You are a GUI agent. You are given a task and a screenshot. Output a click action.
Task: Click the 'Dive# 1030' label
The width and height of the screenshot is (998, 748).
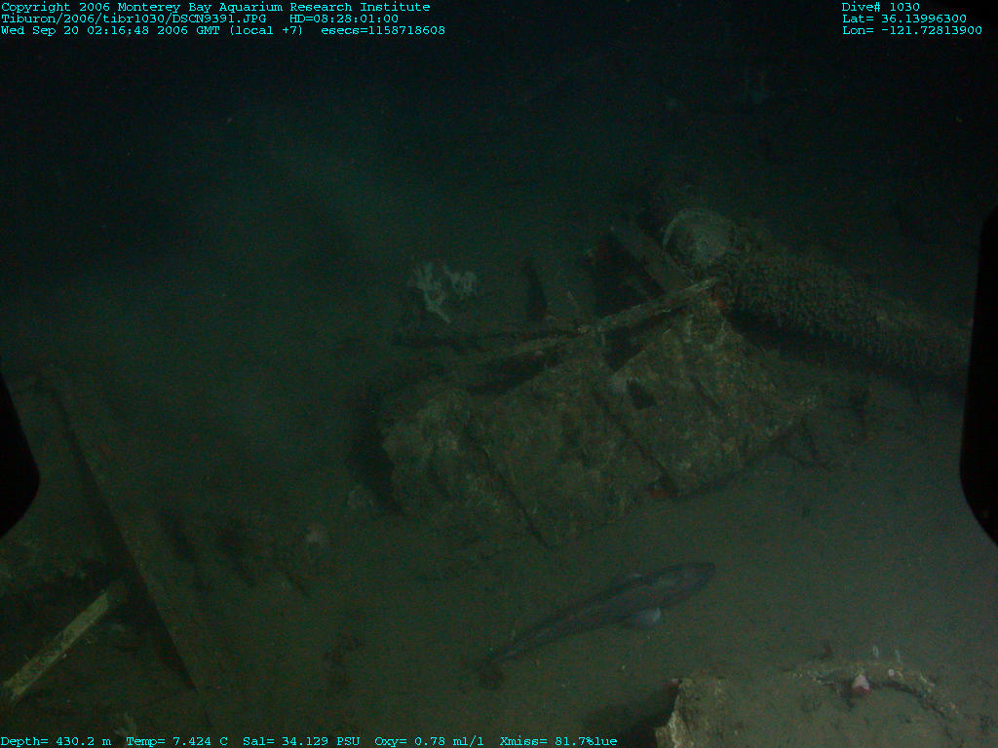[x=880, y=7]
